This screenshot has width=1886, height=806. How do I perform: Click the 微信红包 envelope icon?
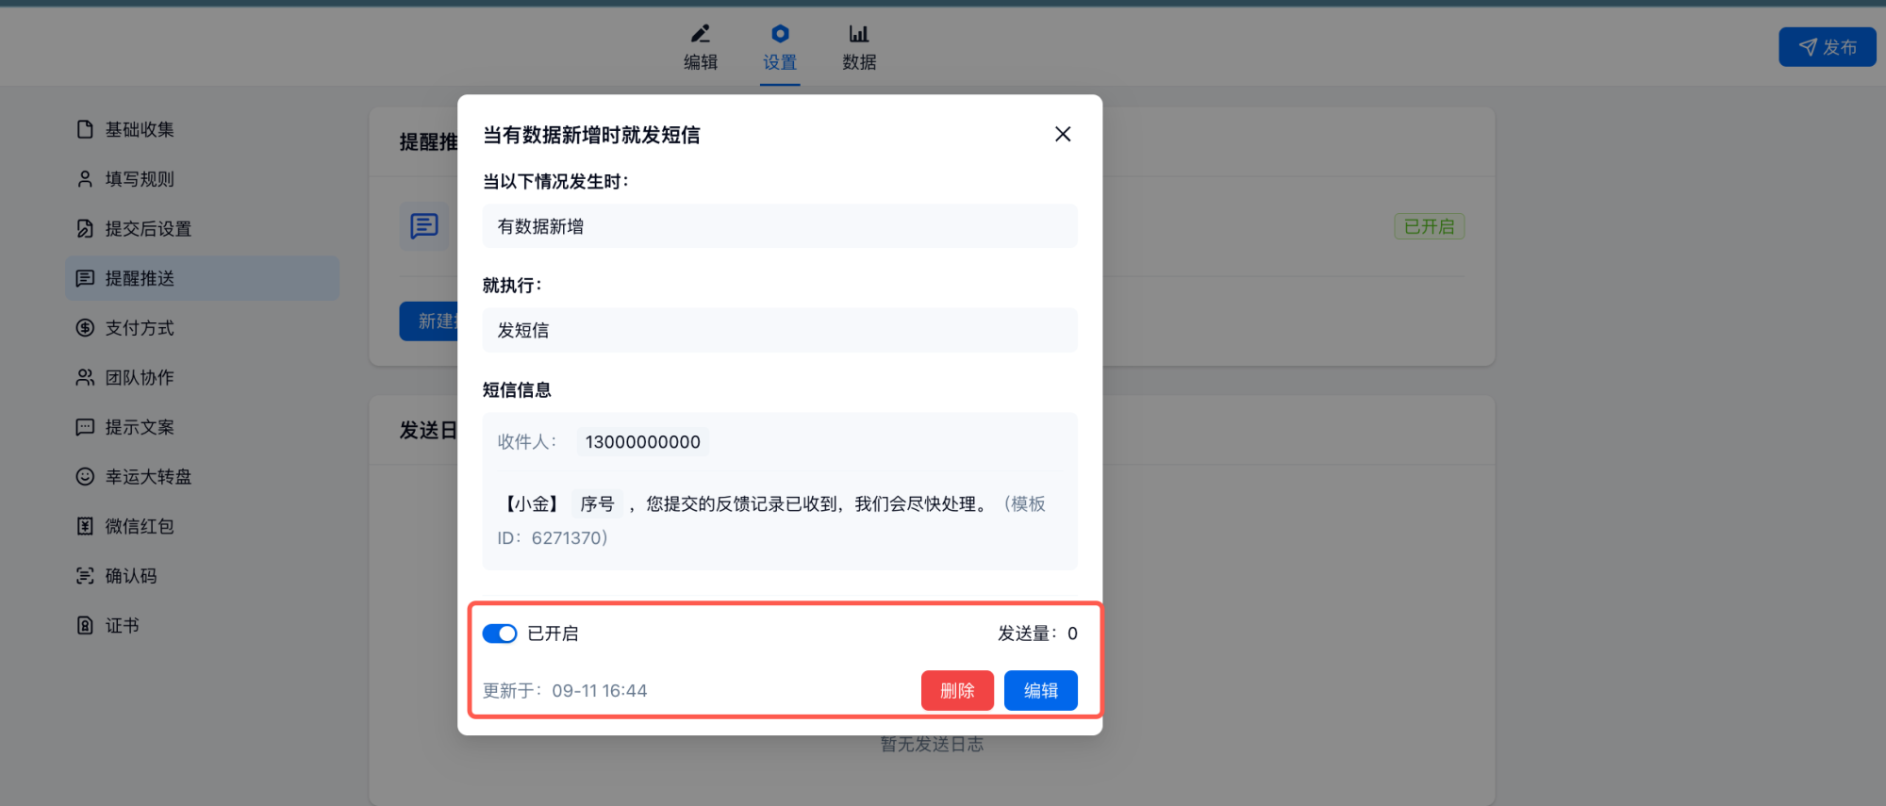click(85, 526)
